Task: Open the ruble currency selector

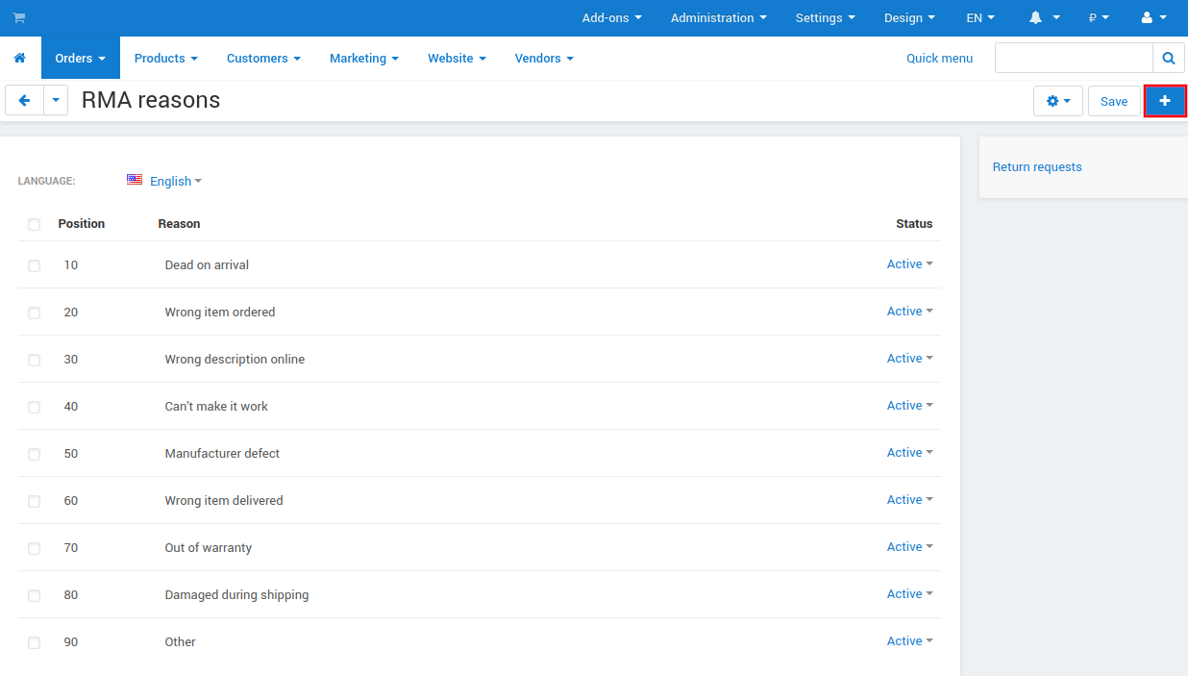Action: click(1099, 18)
